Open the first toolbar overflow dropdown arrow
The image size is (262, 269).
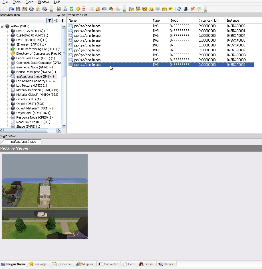point(51,11)
